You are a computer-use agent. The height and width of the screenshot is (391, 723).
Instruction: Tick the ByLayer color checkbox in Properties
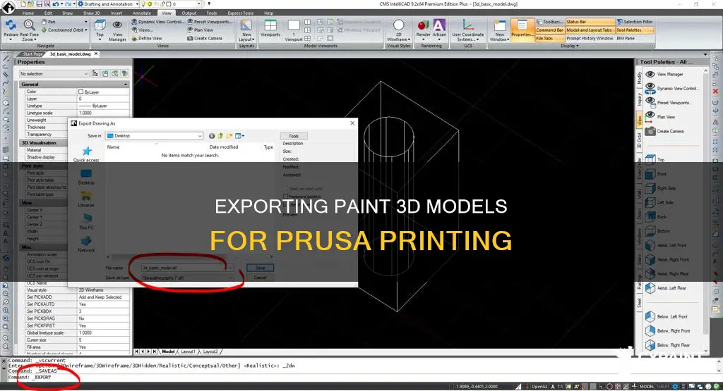[x=80, y=92]
